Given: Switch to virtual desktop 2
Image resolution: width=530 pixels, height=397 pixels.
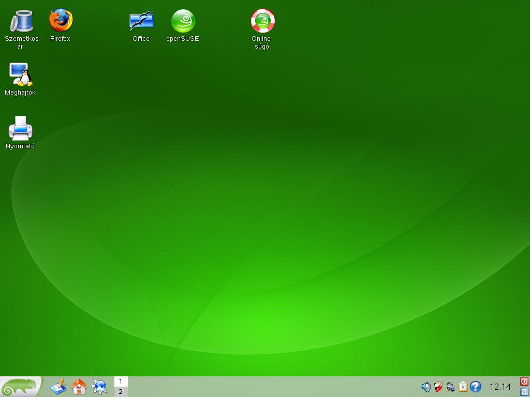Looking at the screenshot, I should 121,392.
